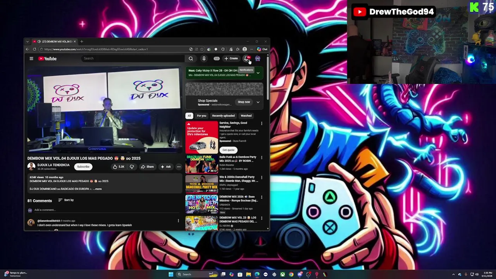Subscribe to DJOUX LA TENDENCIA
This screenshot has width=496, height=279.
click(83, 167)
